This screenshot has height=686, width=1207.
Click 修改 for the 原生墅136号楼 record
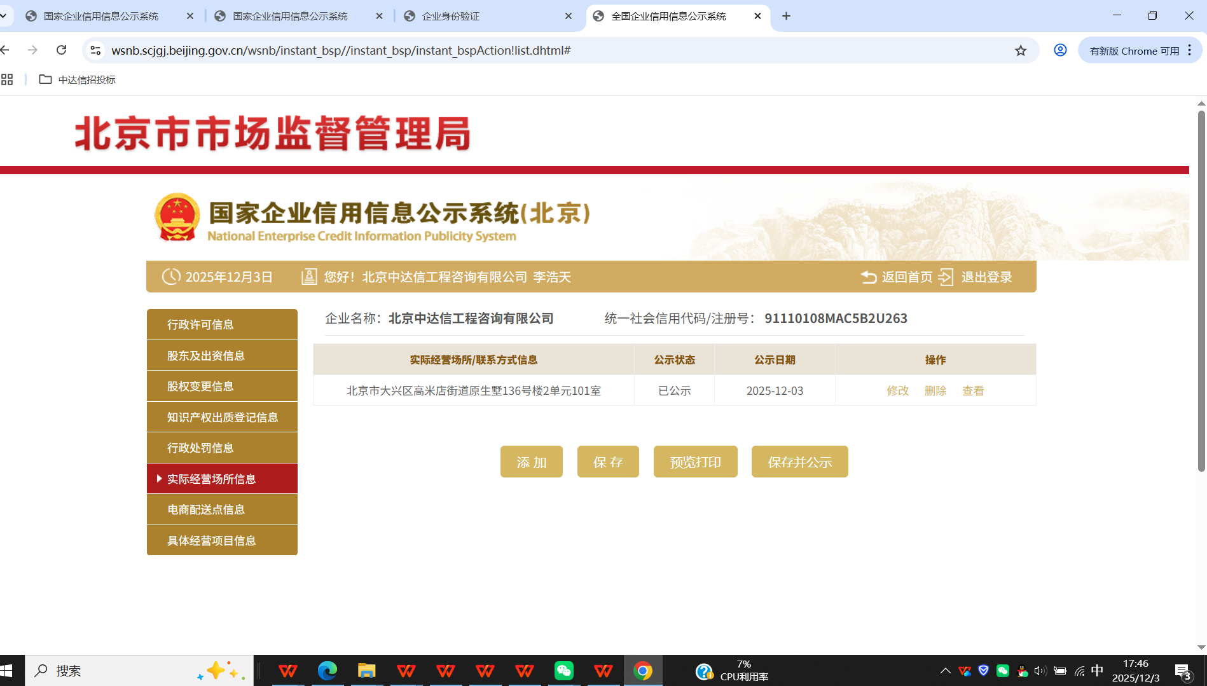click(898, 390)
